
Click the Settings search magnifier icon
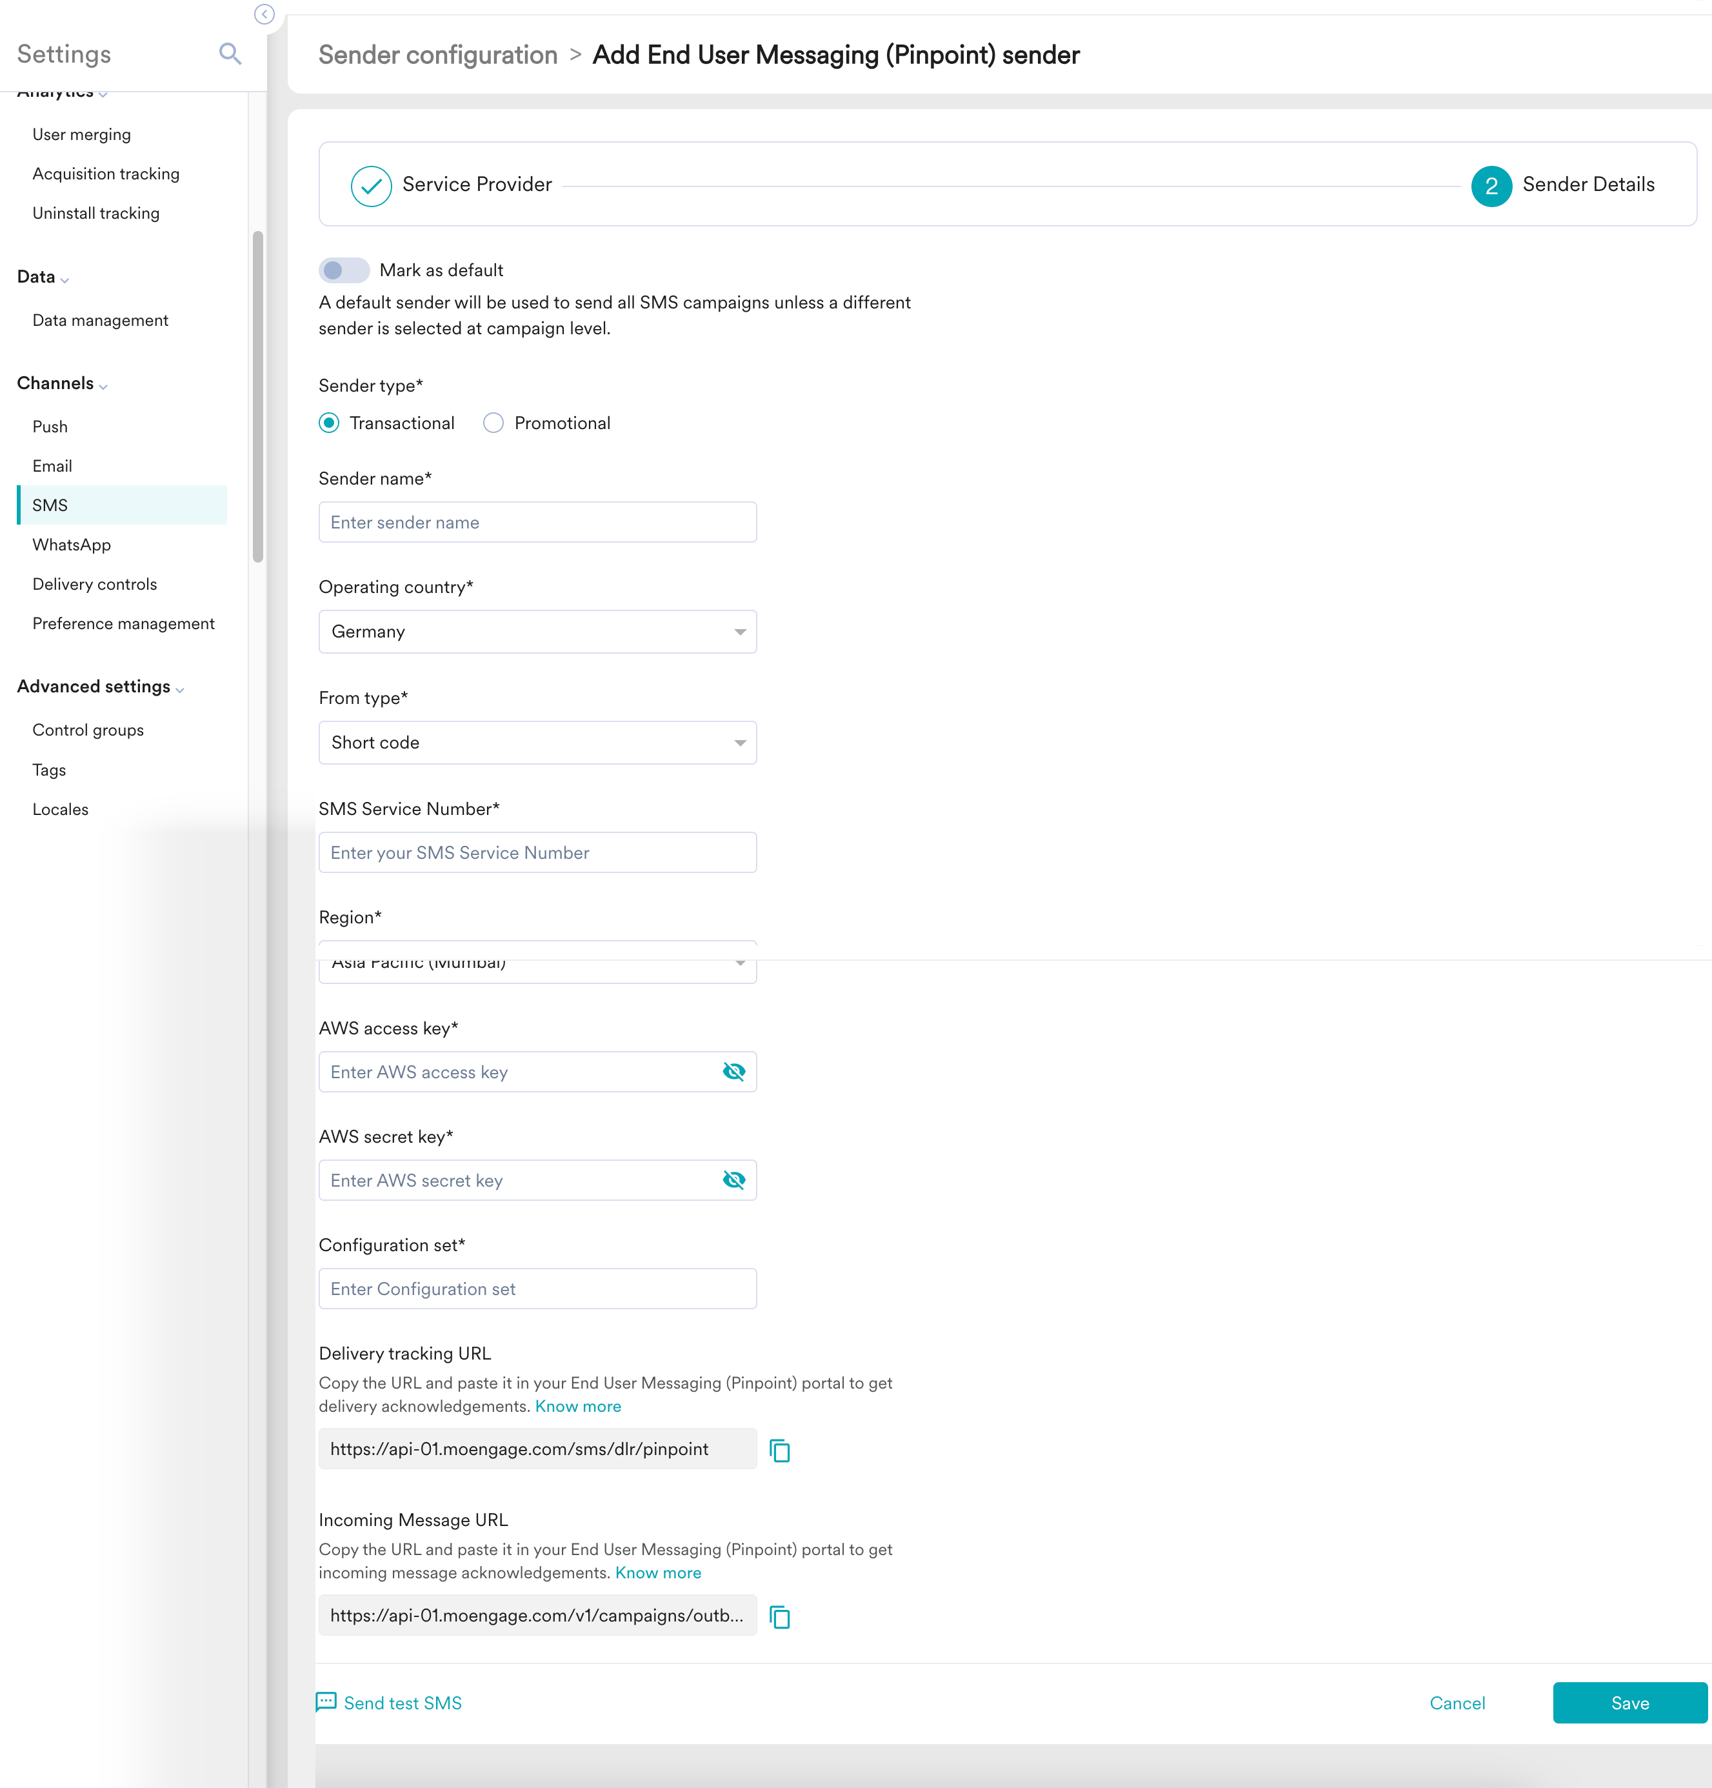click(230, 54)
